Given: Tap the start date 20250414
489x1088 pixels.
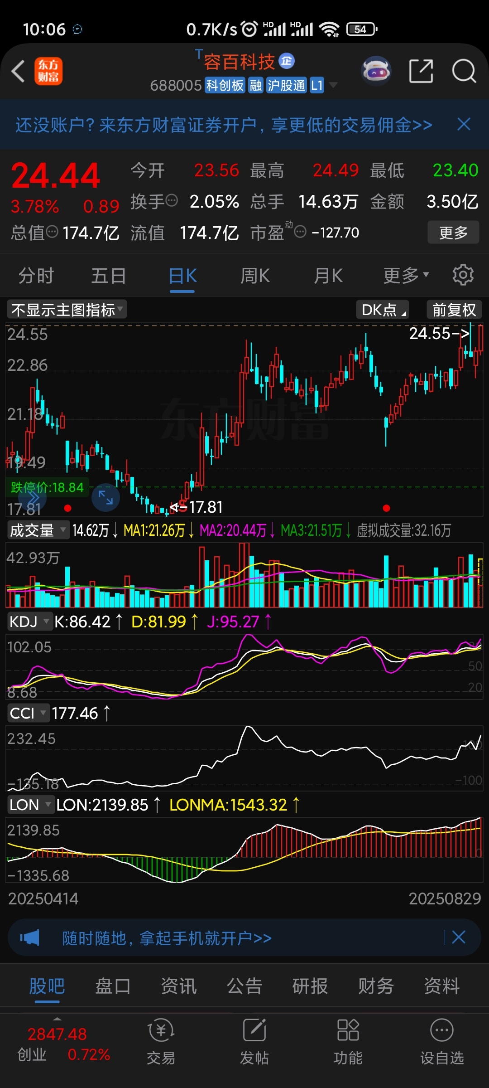Looking at the screenshot, I should (43, 899).
